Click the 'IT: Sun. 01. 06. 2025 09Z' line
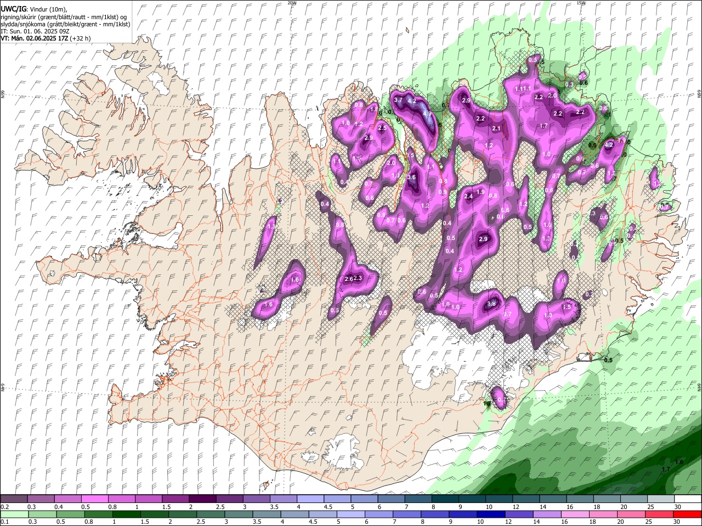This screenshot has height=526, width=702. pos(35,31)
